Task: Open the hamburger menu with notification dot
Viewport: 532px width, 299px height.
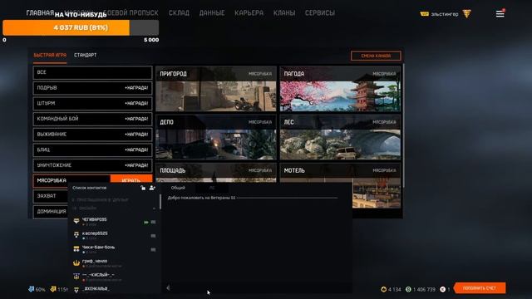Action: 500,13
